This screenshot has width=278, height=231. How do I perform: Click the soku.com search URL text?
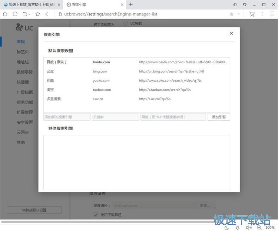(x=170, y=81)
